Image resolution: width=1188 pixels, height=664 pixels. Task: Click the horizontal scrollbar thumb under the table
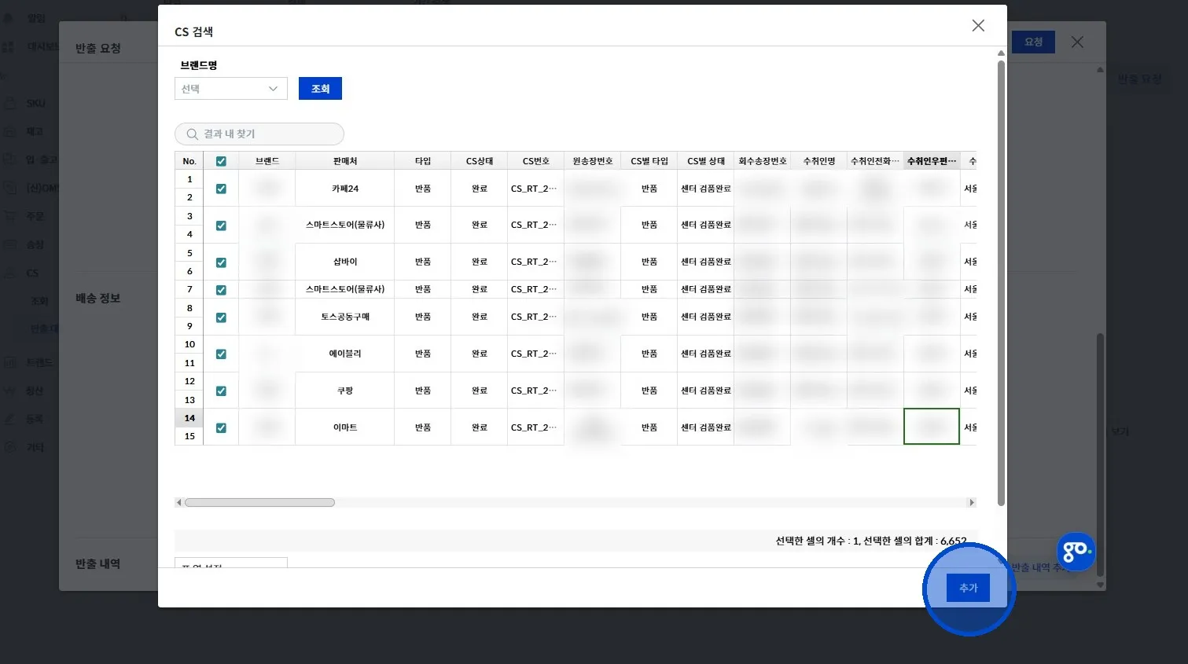pos(259,503)
